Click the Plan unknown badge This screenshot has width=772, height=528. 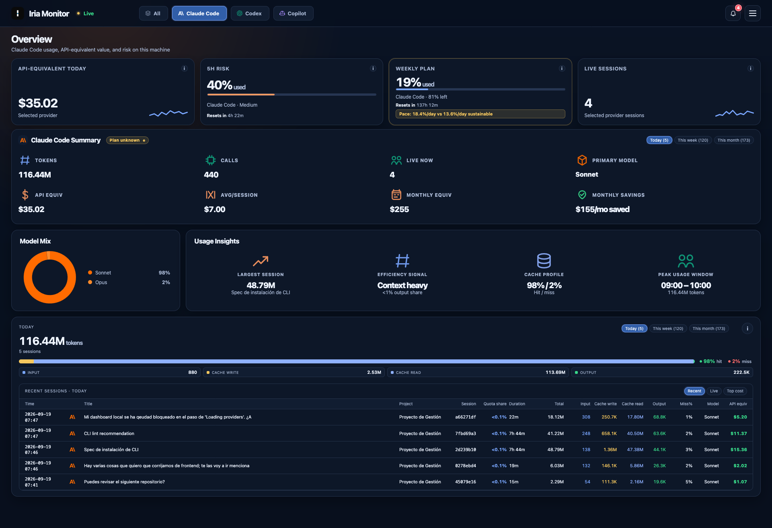(x=127, y=140)
